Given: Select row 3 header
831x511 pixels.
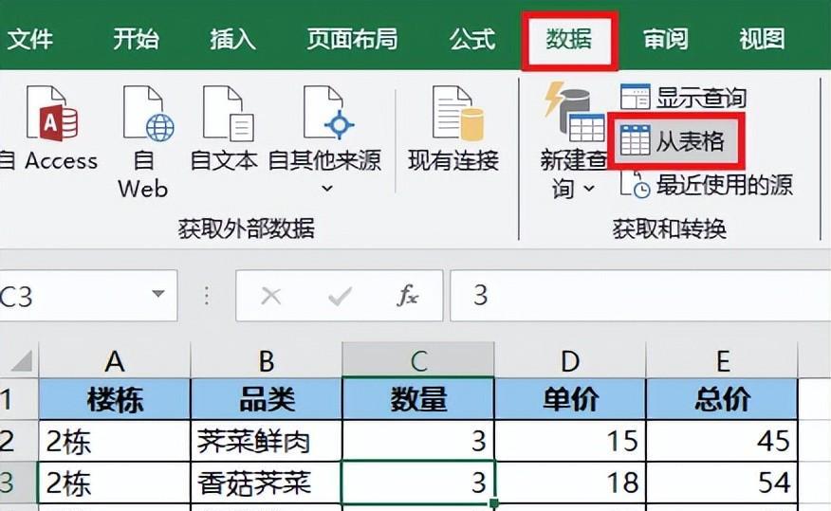Looking at the screenshot, I should click(19, 483).
